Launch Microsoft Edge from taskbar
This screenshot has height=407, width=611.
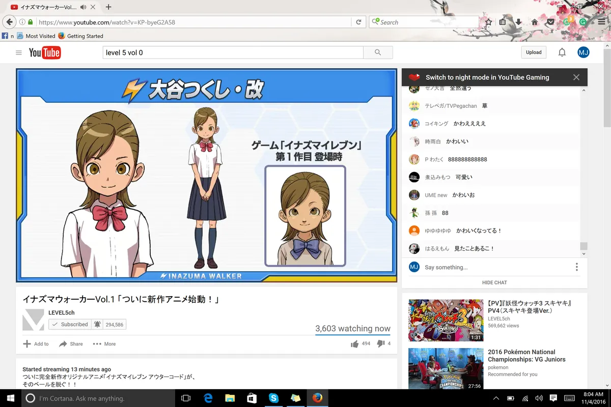pos(208,398)
